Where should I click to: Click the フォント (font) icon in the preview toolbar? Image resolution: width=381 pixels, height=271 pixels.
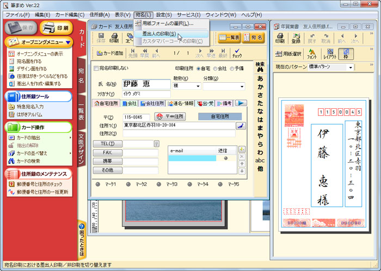[312, 53]
